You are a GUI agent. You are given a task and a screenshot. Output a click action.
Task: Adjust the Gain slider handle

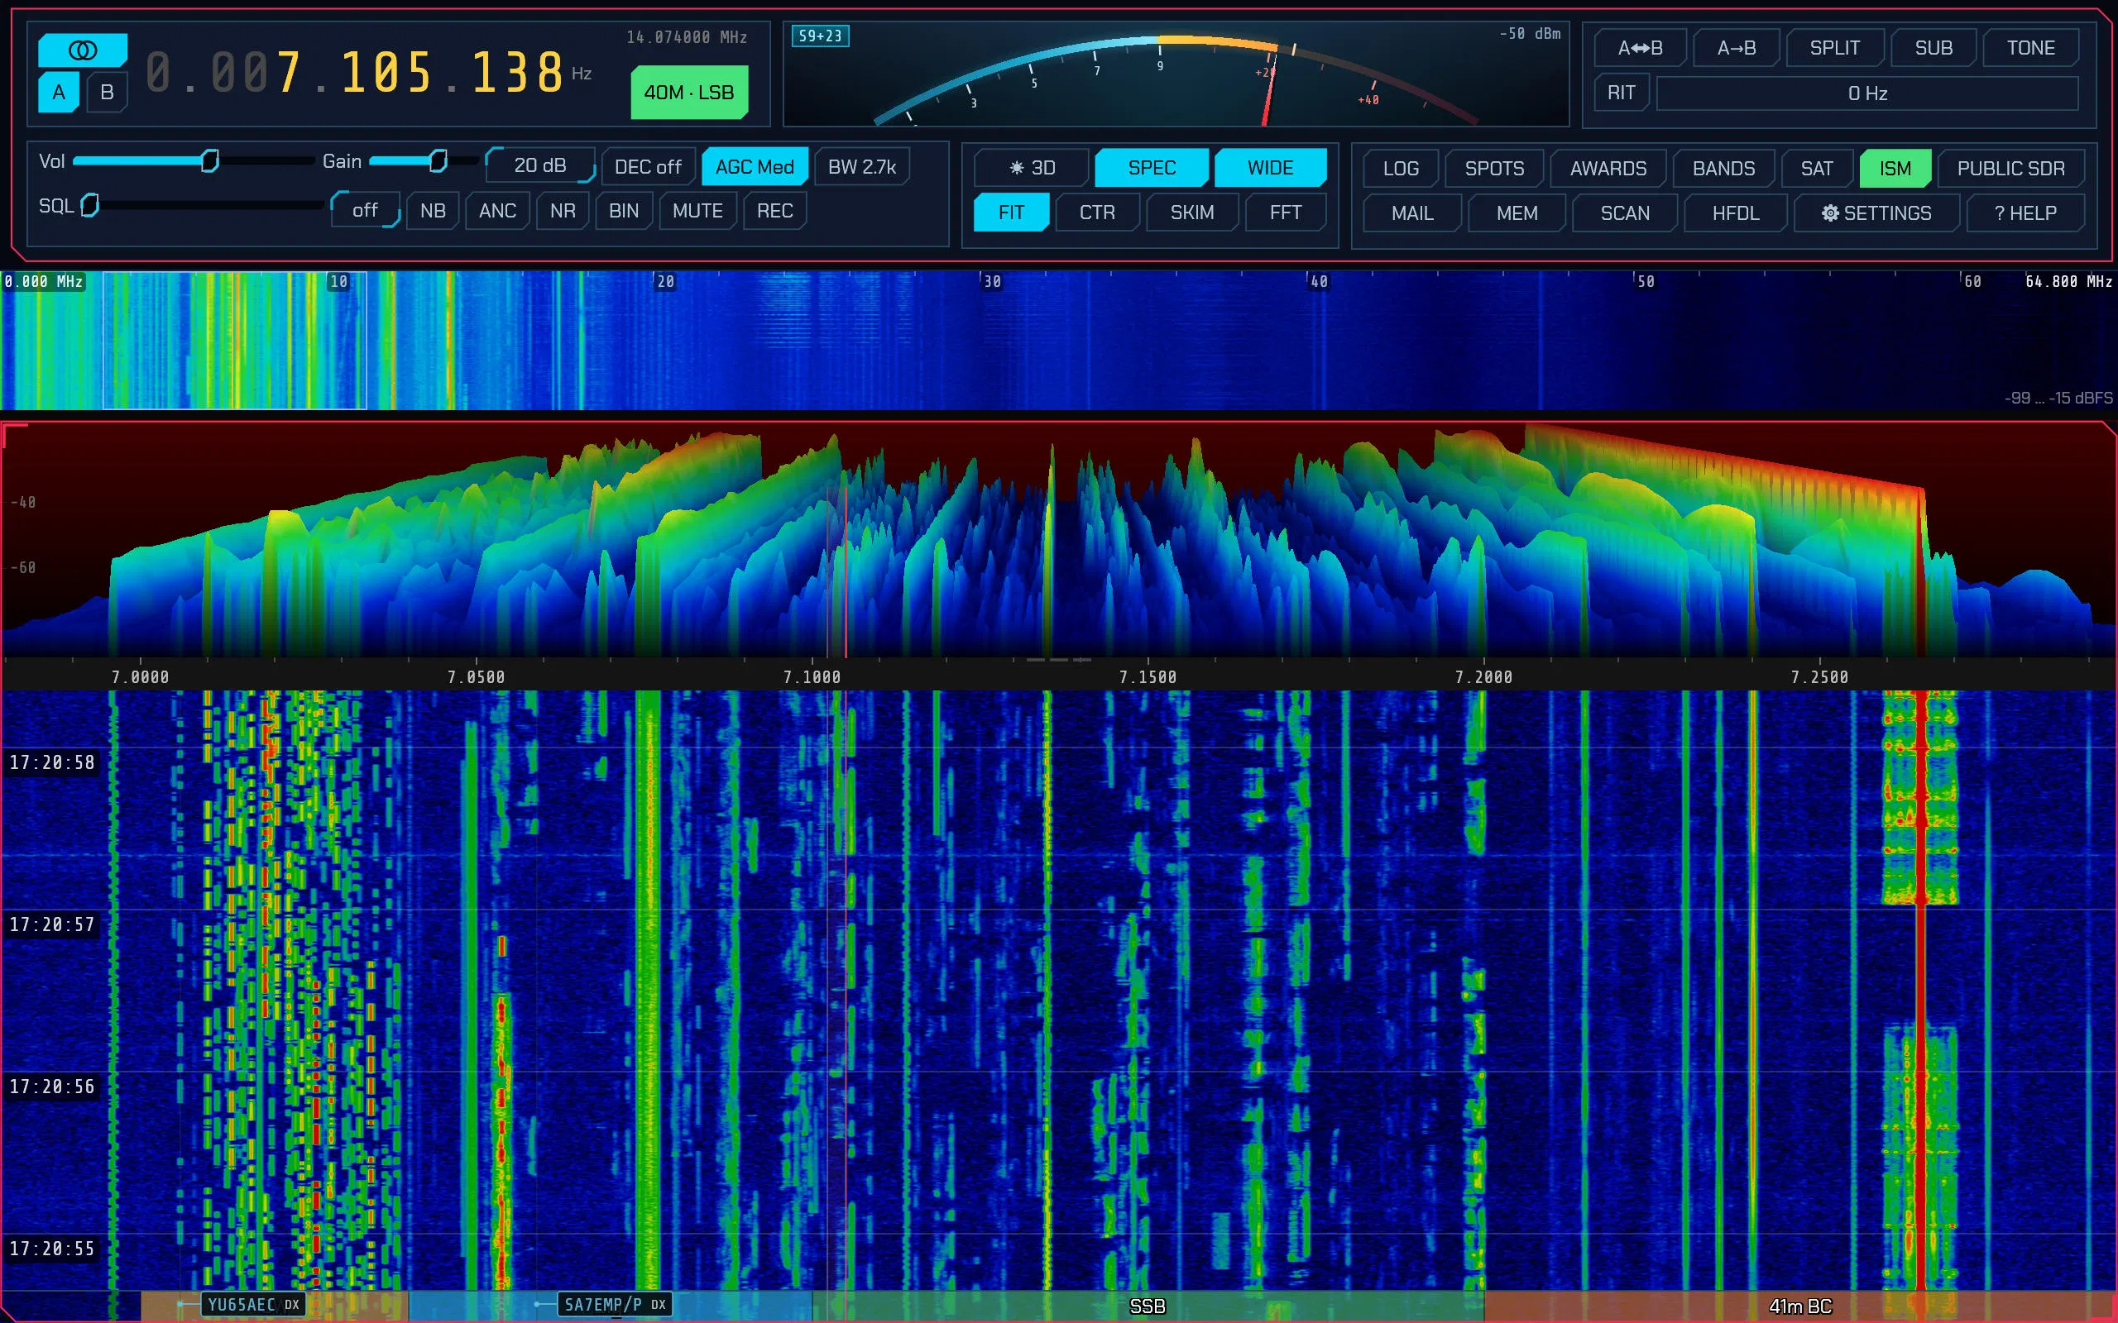tap(438, 161)
